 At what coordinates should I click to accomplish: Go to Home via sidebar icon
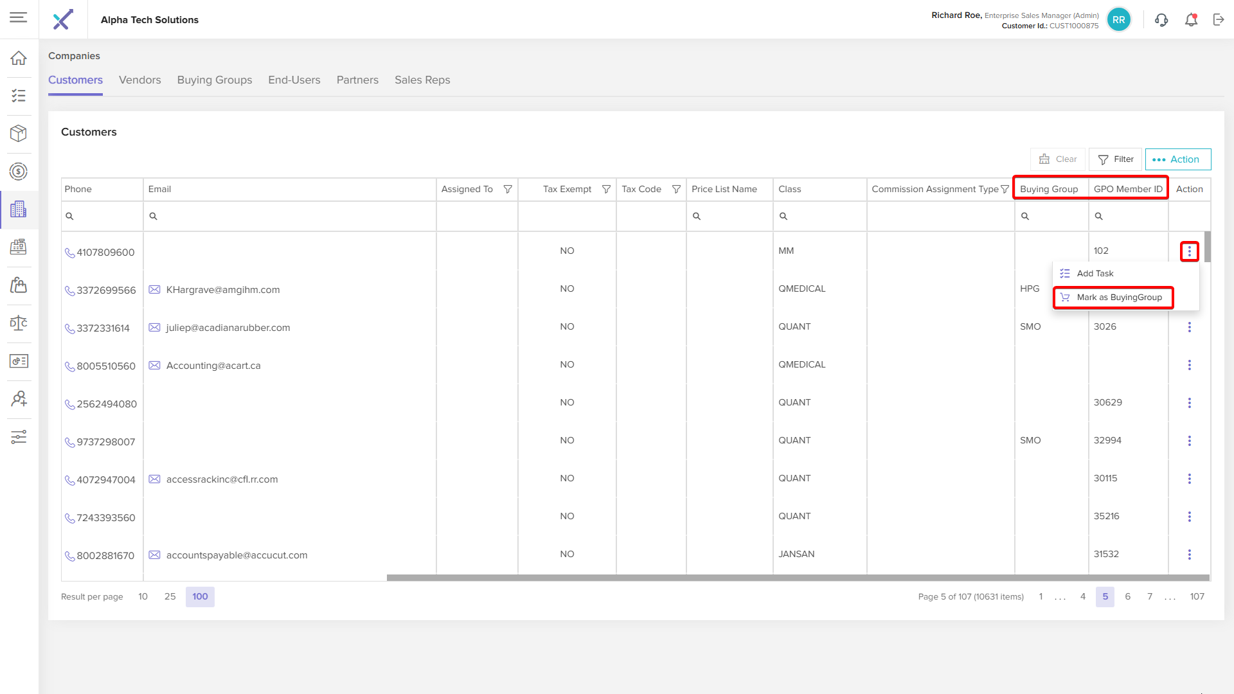(x=19, y=58)
